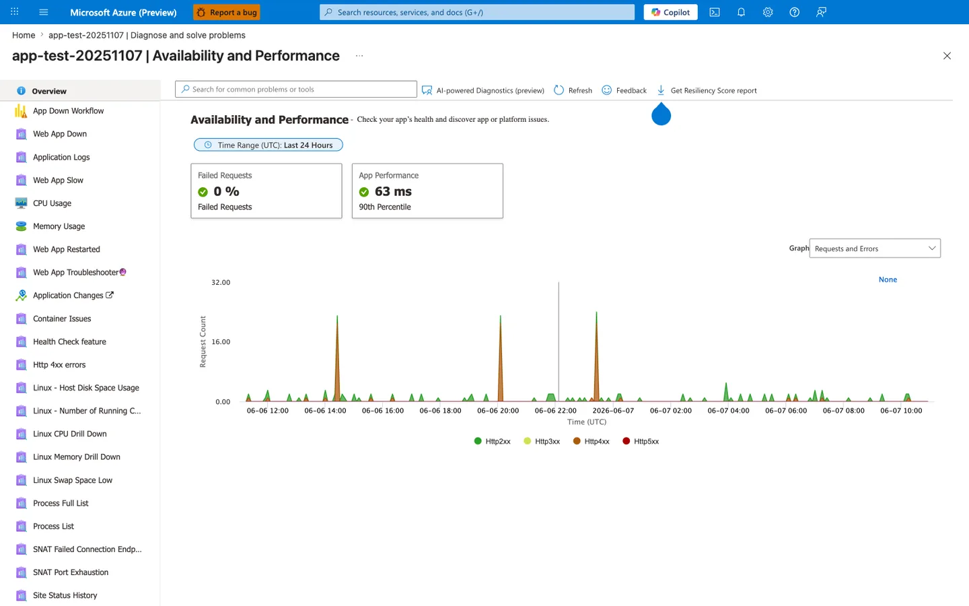This screenshot has width=969, height=606.
Task: Click the Memory Usage icon
Action: coord(21,226)
